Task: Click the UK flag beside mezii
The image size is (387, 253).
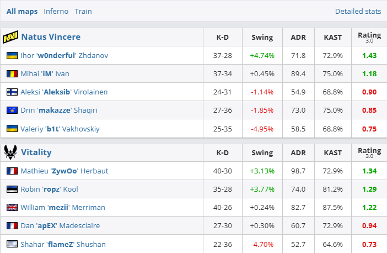Action: click(12, 208)
